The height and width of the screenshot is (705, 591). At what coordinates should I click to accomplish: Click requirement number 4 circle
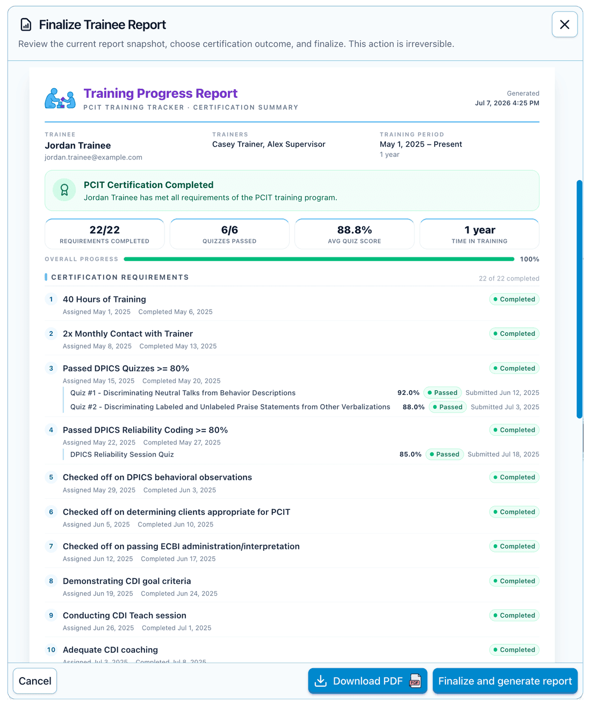point(51,430)
